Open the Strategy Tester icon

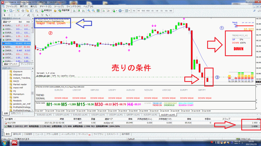pos(37,11)
